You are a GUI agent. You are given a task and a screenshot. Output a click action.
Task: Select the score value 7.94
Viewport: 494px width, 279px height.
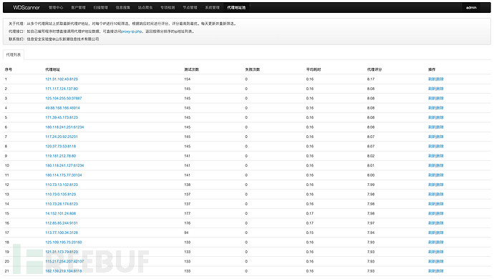[371, 232]
